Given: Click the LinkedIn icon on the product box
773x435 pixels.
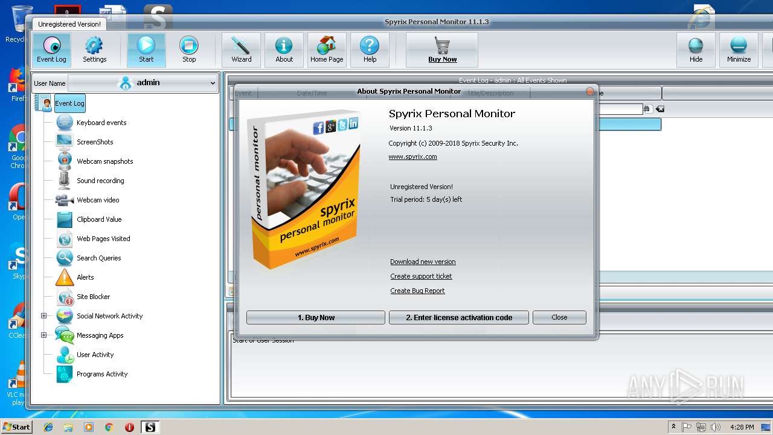Looking at the screenshot, I should click(353, 123).
